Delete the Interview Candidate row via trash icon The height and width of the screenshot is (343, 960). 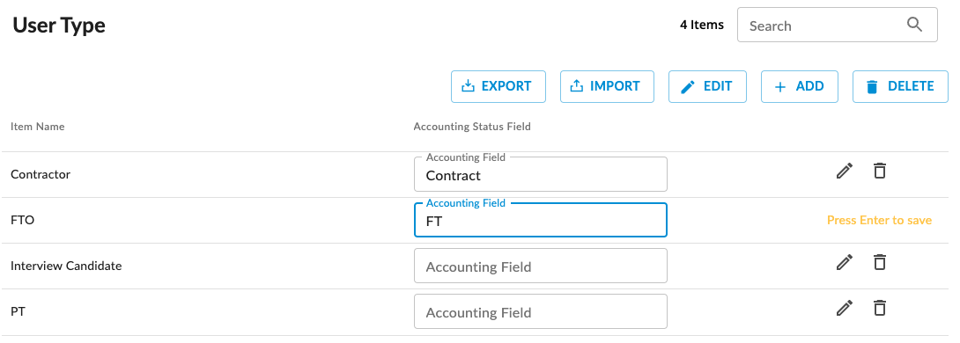(x=880, y=262)
